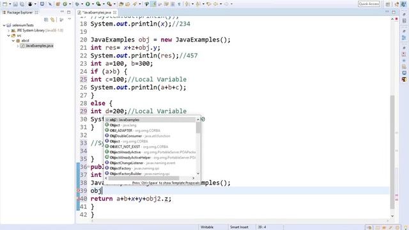Screen dimensions: 409x230
Task: Click the External Tools run icon
Action: (109, 4)
